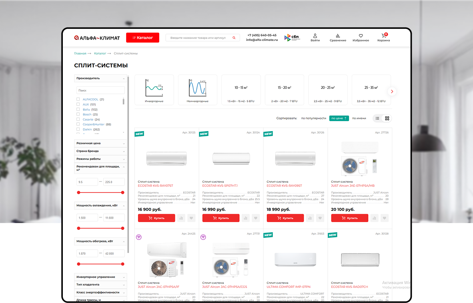Advance category carousel with right arrow
This screenshot has height=303, width=473.
(392, 91)
